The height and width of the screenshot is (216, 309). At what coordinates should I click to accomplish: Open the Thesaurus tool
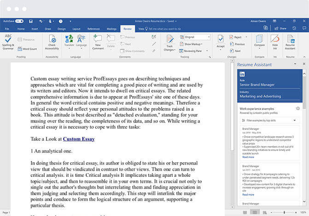point(26,40)
